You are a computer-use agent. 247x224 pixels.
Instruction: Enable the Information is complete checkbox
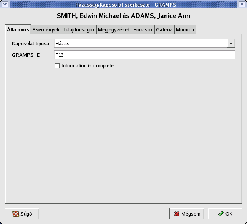point(57,66)
